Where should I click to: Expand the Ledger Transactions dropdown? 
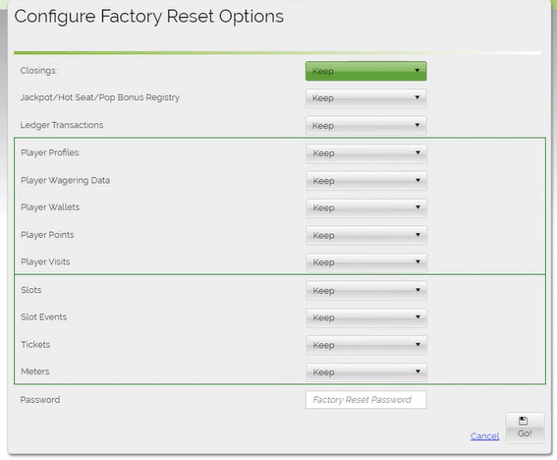pyautogui.click(x=365, y=126)
